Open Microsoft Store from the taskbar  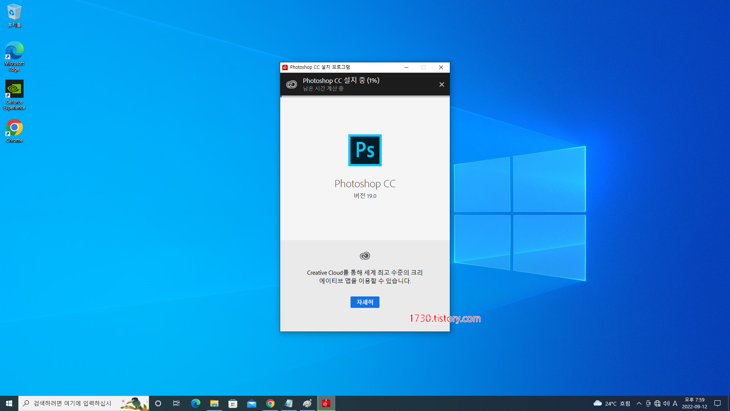[233, 403]
